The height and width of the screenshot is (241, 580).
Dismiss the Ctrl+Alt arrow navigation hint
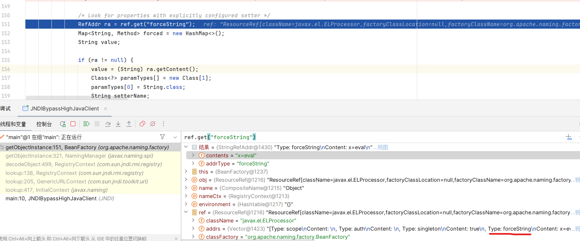click(176, 239)
